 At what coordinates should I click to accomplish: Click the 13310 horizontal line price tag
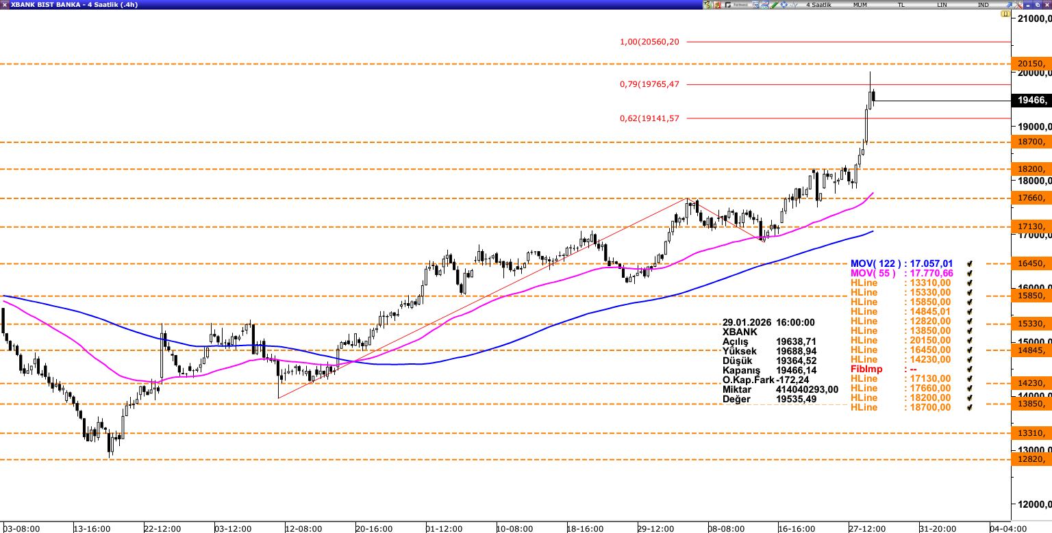click(1031, 433)
